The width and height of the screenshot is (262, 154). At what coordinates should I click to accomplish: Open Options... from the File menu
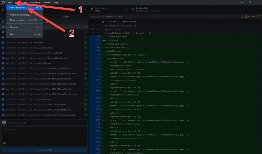click(x=25, y=27)
